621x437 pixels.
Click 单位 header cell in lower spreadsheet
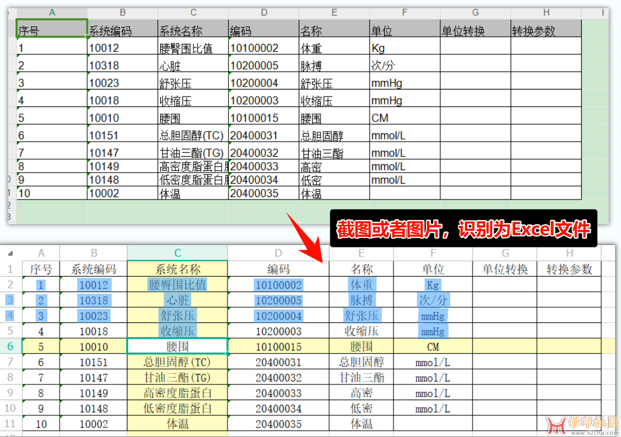(433, 269)
